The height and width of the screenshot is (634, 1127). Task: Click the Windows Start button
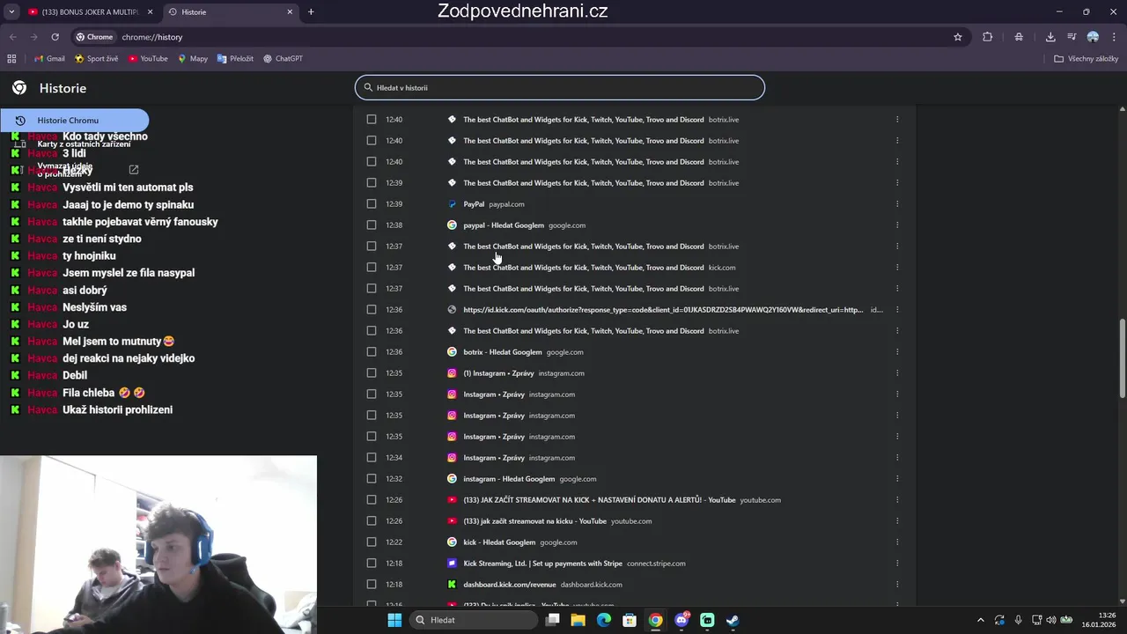click(x=394, y=620)
